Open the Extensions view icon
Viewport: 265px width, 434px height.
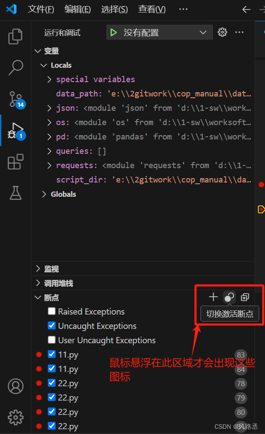coord(15,162)
